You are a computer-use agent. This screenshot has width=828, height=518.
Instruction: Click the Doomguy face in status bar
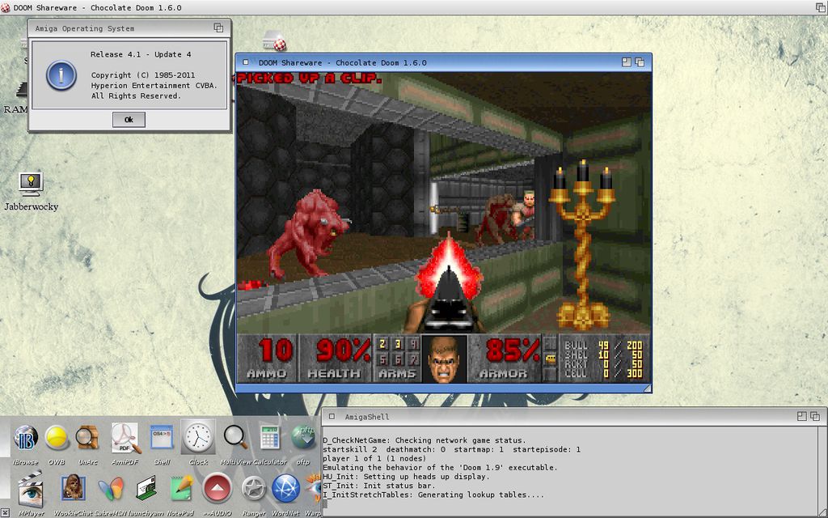[x=444, y=359]
